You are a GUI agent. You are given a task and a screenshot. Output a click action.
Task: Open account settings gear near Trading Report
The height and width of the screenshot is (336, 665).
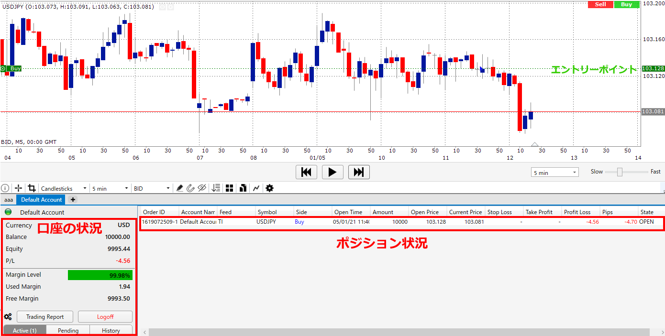pos(8,316)
